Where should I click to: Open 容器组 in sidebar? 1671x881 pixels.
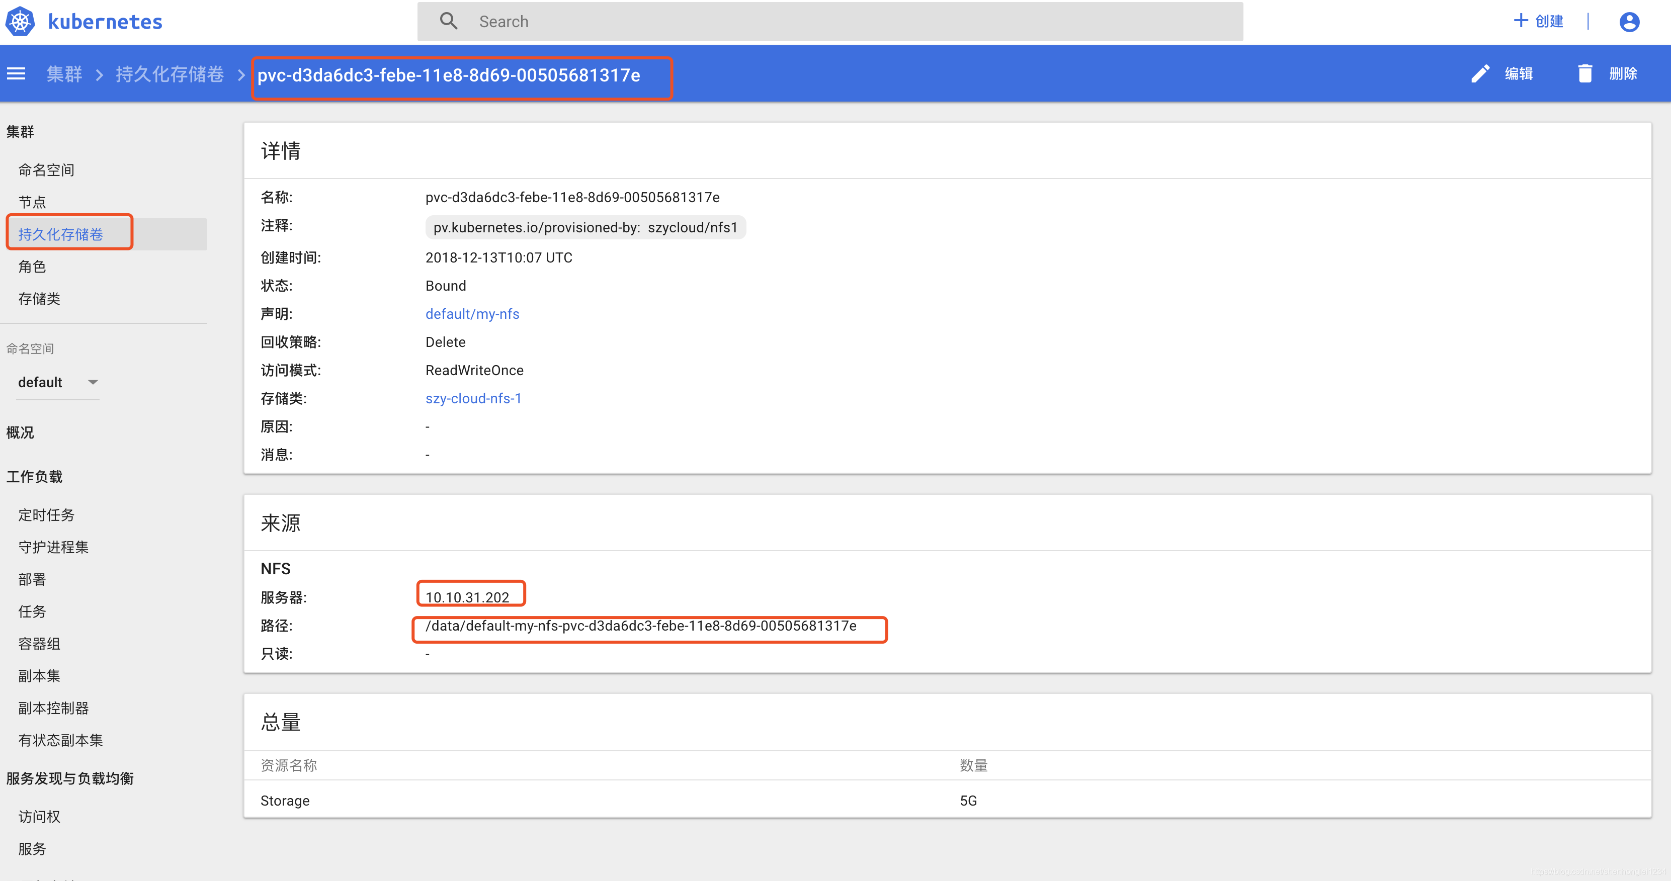click(40, 644)
